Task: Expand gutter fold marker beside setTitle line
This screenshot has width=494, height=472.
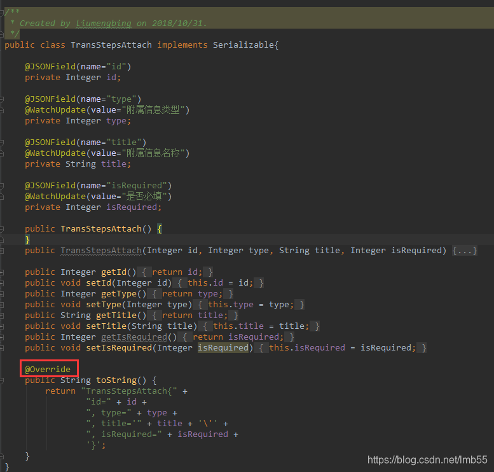Action: 1,326
